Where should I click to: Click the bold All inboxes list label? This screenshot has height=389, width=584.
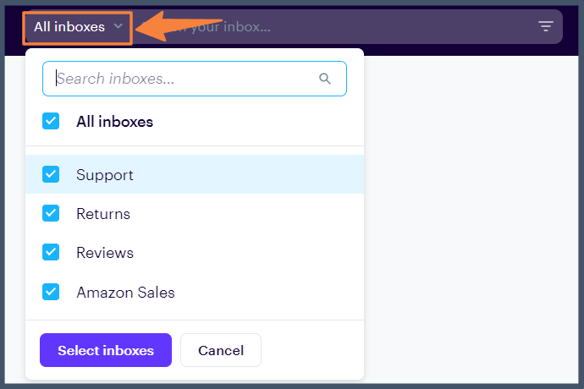(115, 122)
